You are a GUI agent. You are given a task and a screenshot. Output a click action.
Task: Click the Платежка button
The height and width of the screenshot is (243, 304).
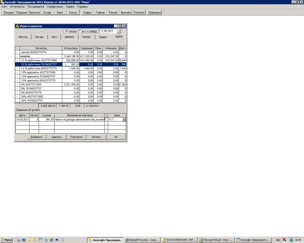pos(77,137)
